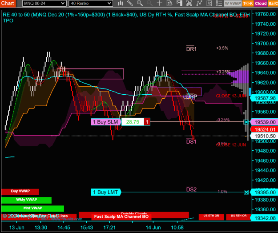
Task: Click the TPO text in chart title
Action: [8, 20]
